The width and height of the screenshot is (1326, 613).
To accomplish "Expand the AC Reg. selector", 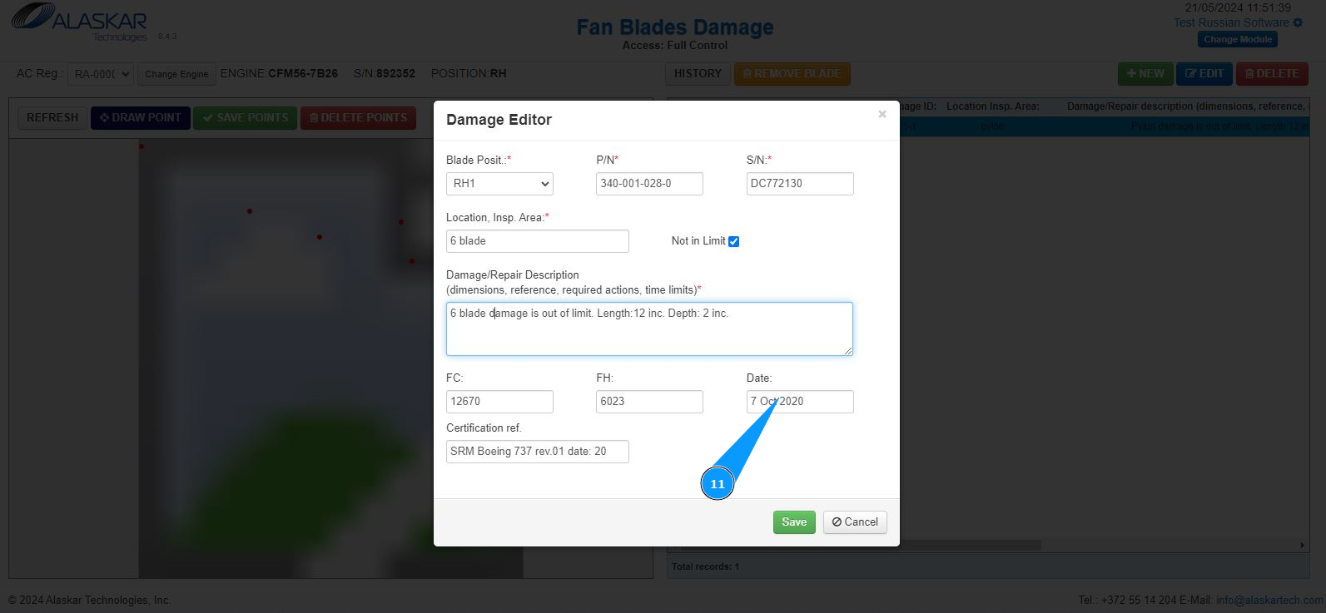I will [100, 74].
